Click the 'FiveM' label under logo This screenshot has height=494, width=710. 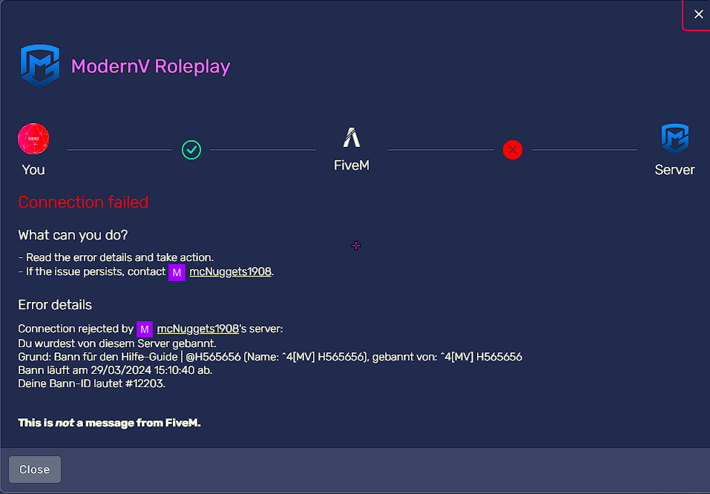click(352, 165)
